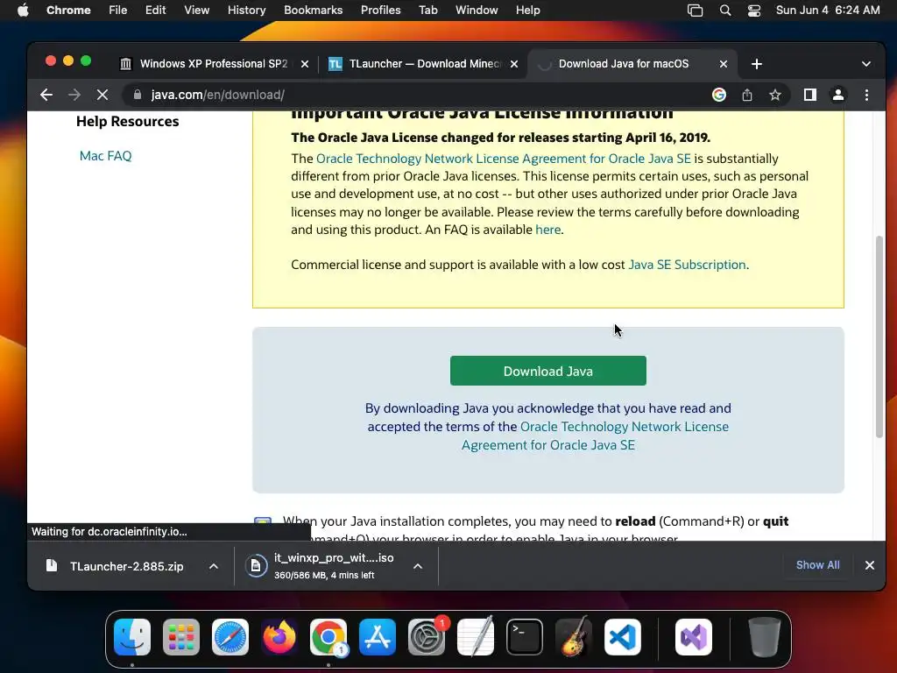The height and width of the screenshot is (673, 897).
Task: Open Control Center in menu bar
Action: pos(754,11)
